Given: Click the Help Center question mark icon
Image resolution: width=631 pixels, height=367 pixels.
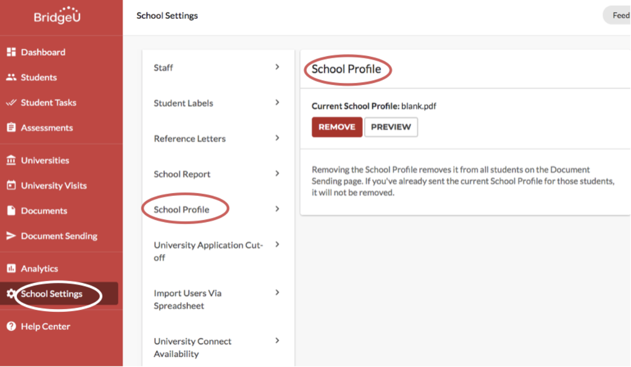Looking at the screenshot, I should click(x=11, y=326).
